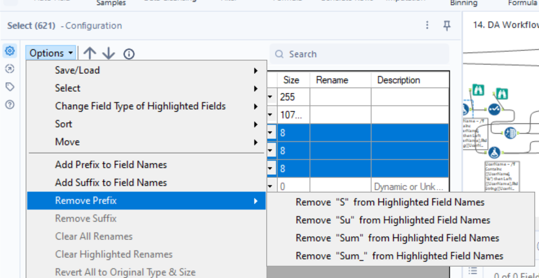Click Clear Highlighted Renames entry
539x278 pixels.
[x=146, y=254]
